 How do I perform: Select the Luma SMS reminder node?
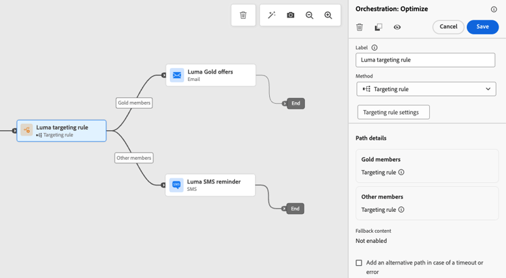(210, 185)
